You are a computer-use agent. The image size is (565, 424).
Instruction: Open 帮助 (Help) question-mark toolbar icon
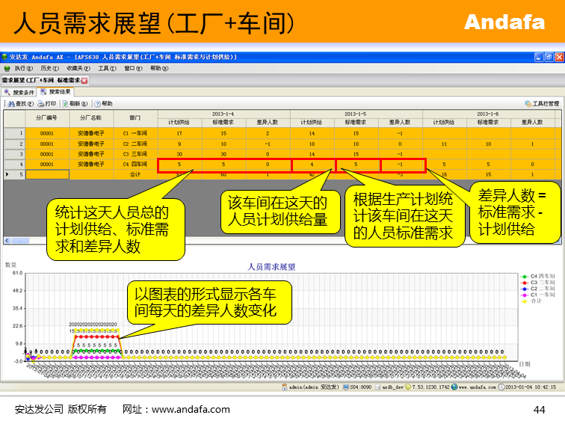click(97, 104)
